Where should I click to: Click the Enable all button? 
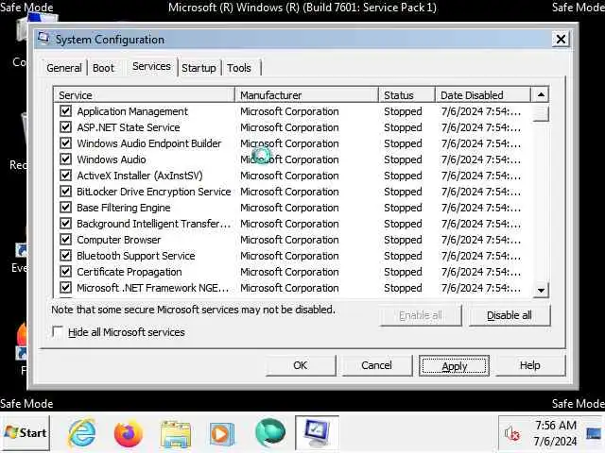421,315
